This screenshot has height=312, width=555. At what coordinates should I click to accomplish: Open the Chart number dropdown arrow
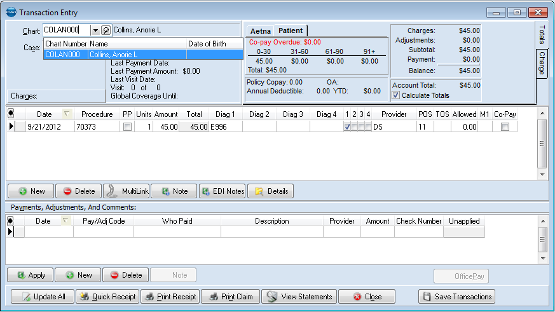point(95,31)
